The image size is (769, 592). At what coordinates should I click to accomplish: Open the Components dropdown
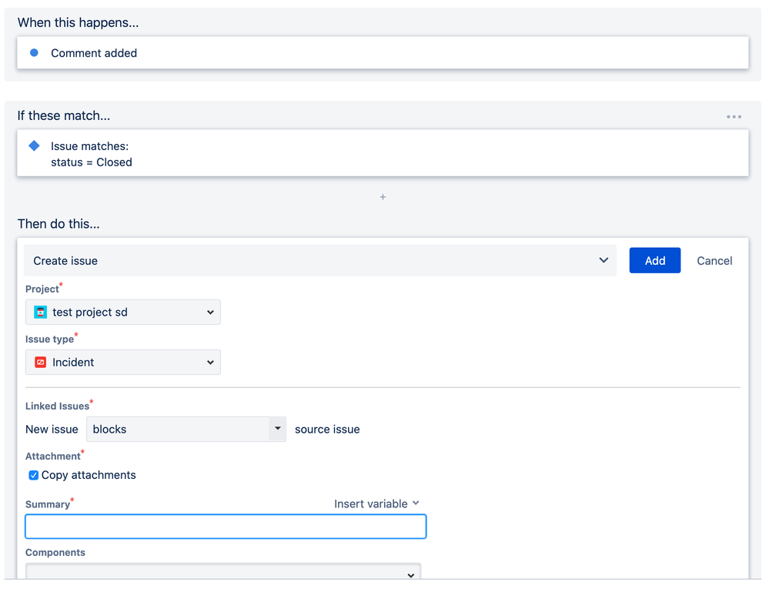(223, 571)
